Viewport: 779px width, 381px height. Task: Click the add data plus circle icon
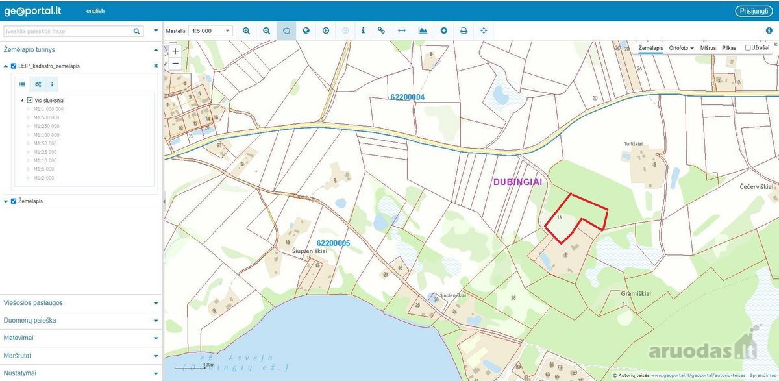[x=444, y=31]
